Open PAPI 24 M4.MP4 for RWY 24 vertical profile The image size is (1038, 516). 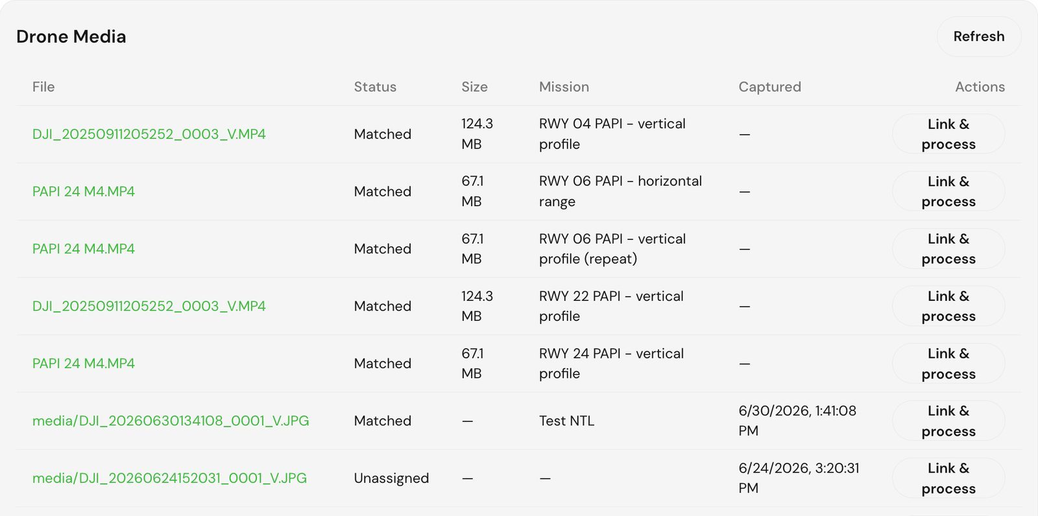(84, 364)
